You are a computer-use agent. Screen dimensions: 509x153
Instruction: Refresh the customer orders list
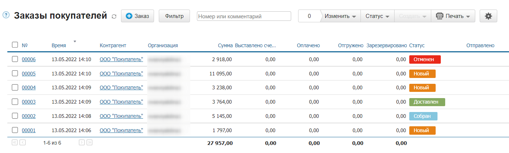click(x=114, y=16)
